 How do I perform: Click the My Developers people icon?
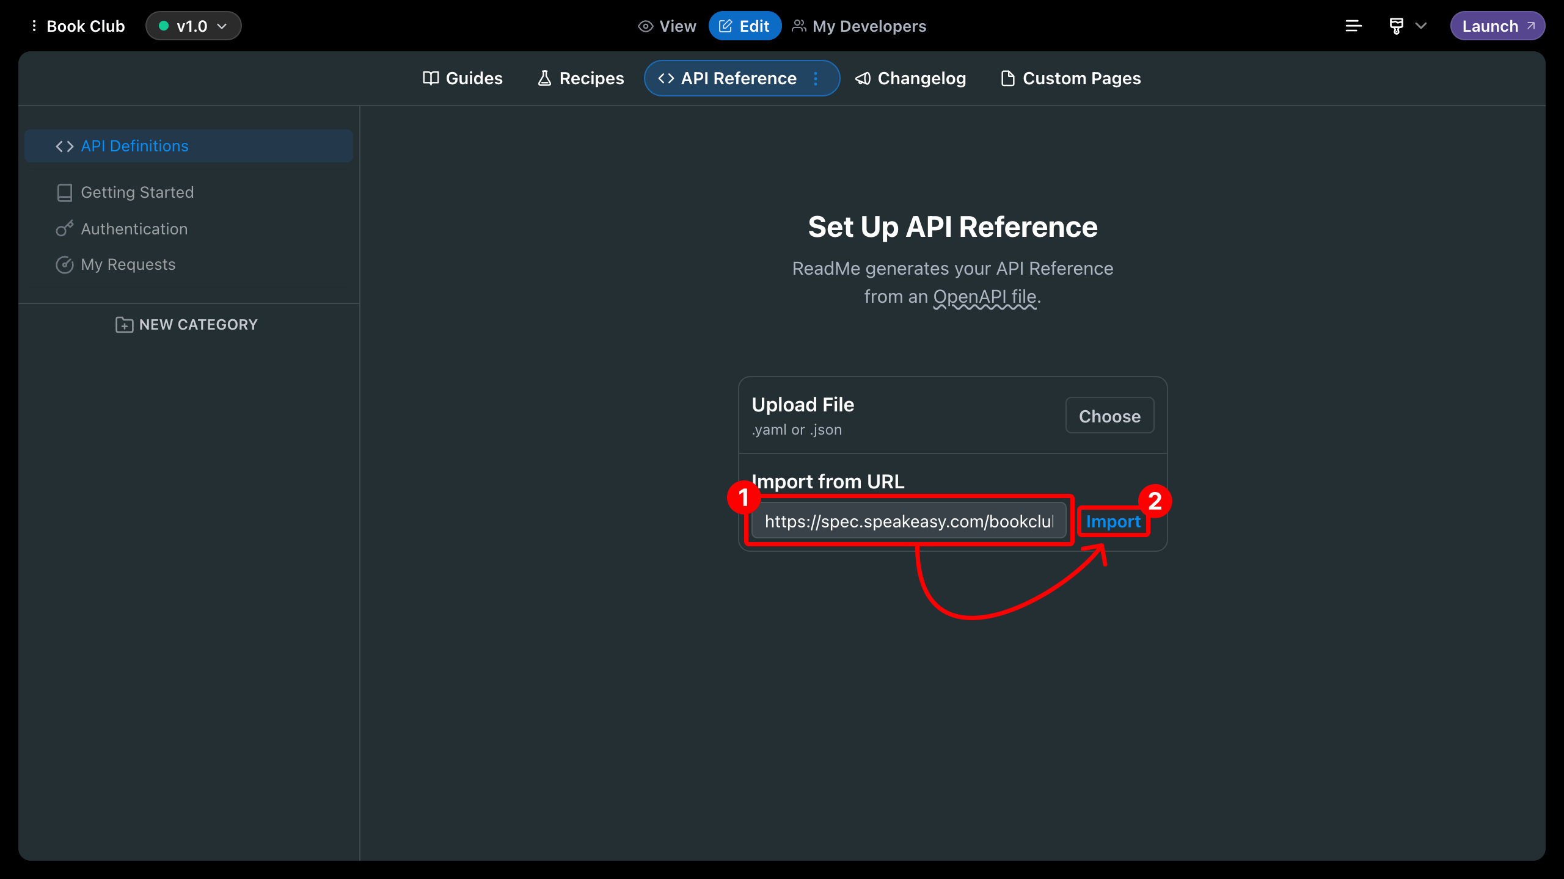click(798, 26)
